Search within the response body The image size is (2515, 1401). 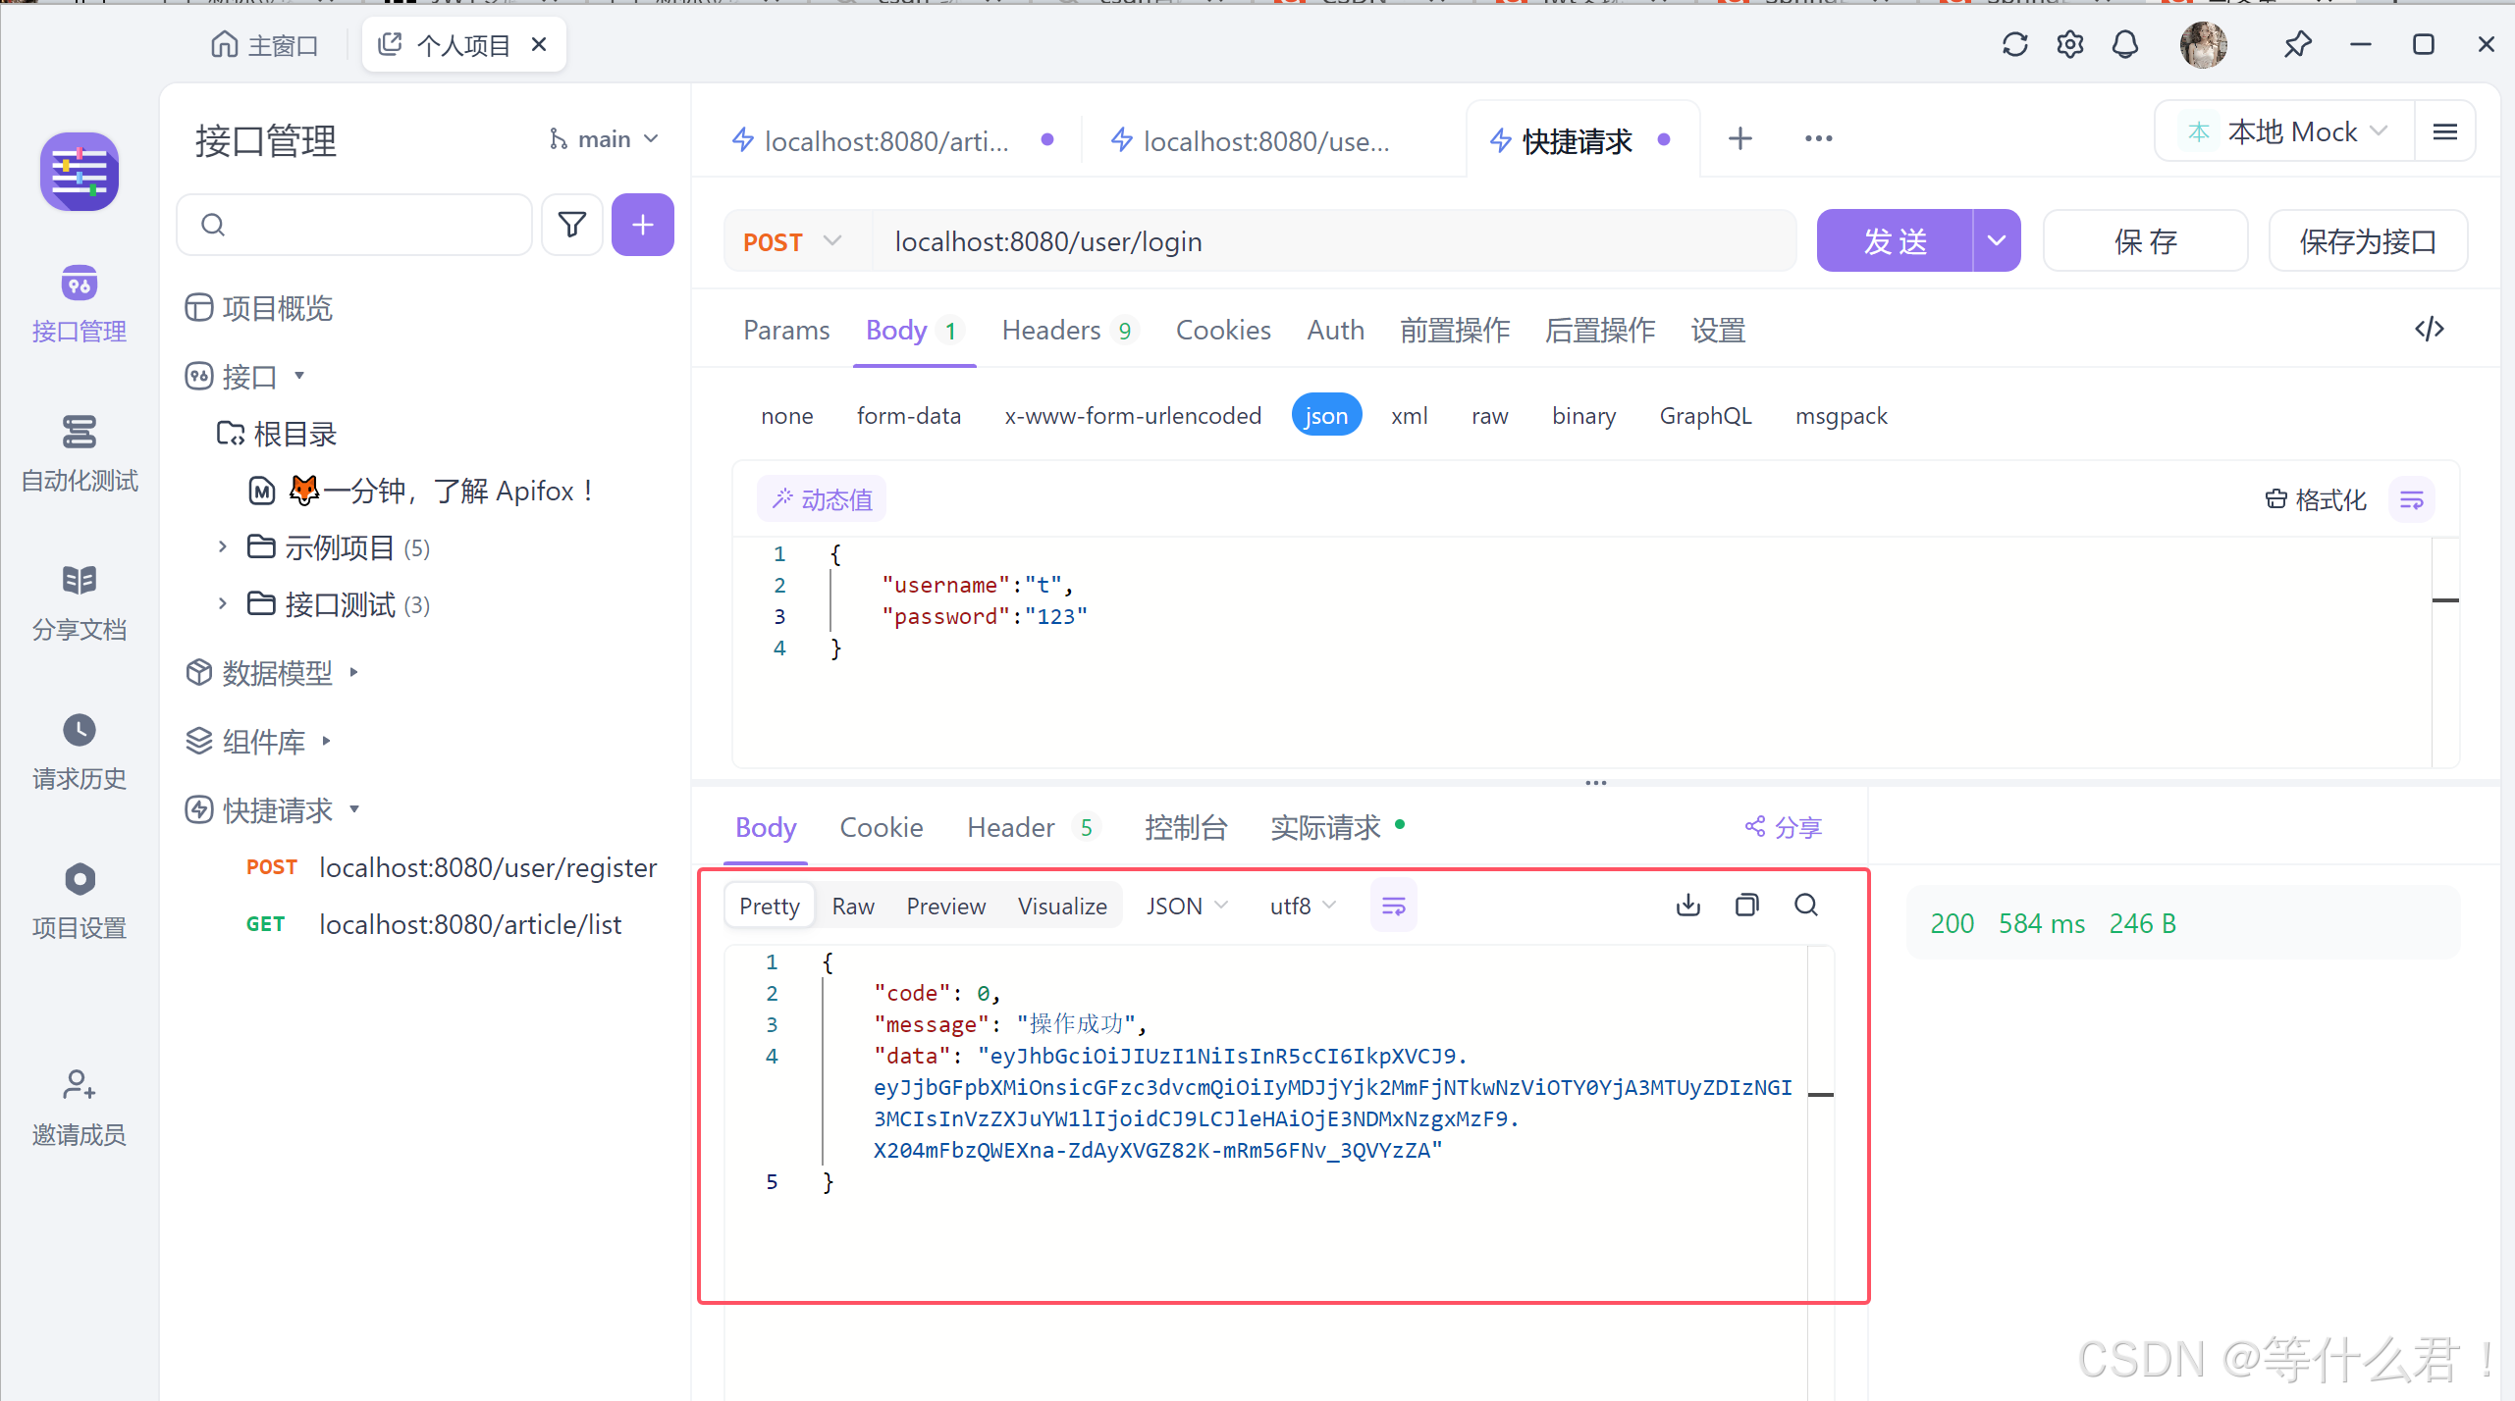pos(1806,905)
